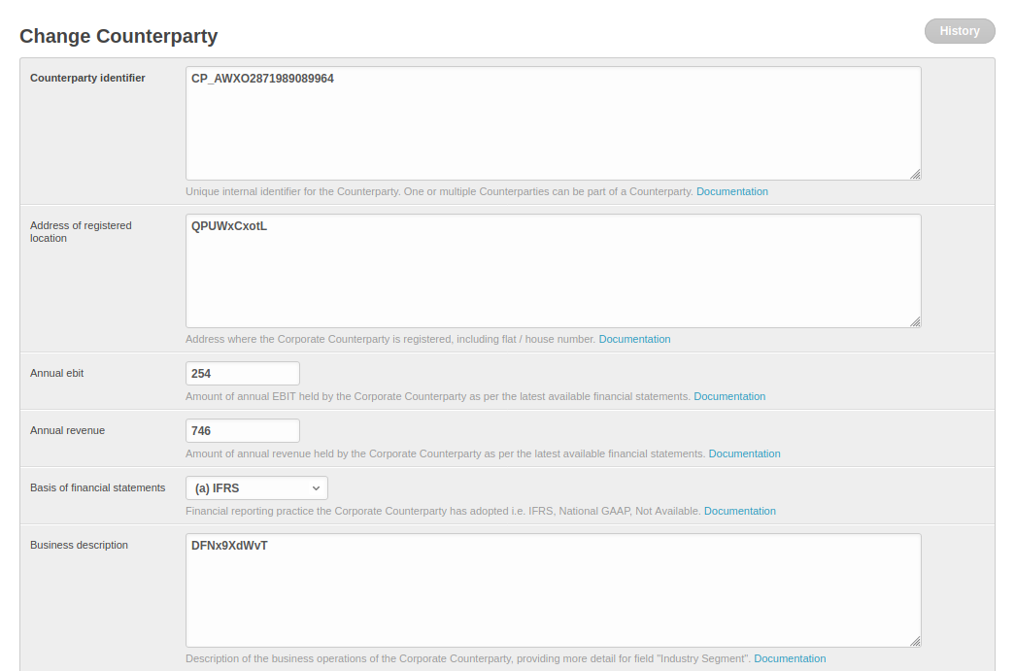
Task: Click the History button top right
Action: (x=959, y=31)
